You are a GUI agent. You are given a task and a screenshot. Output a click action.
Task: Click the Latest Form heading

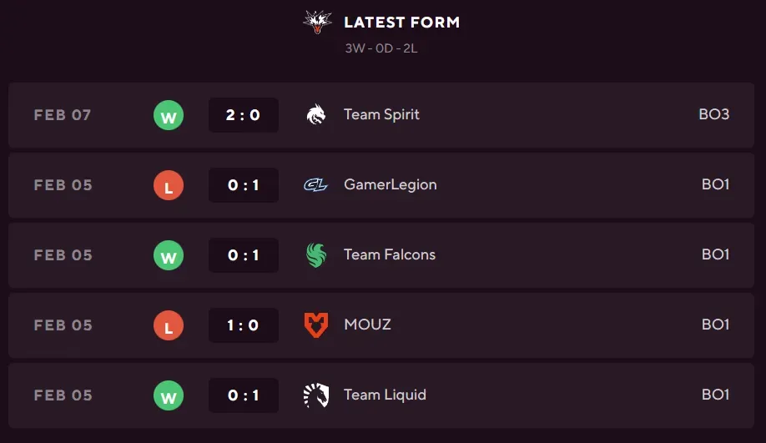click(x=401, y=23)
